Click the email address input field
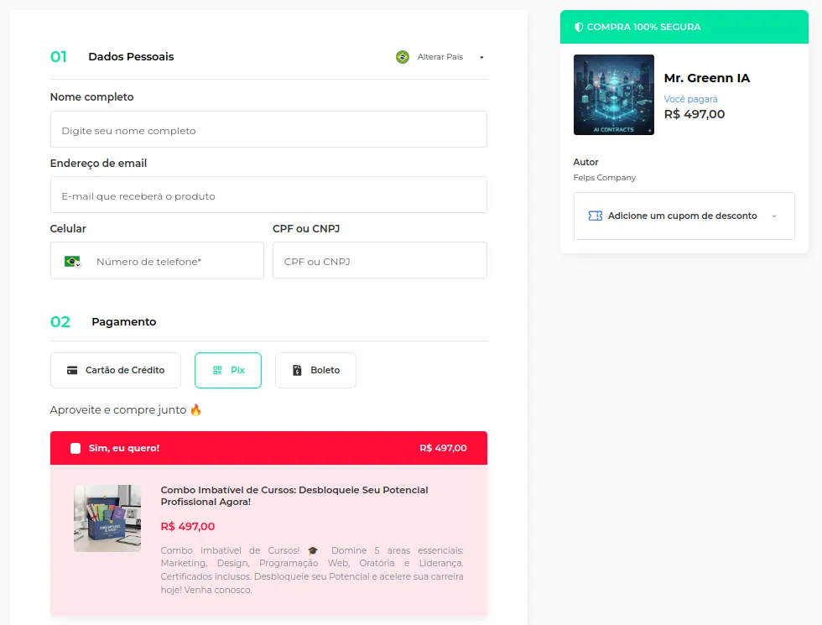This screenshot has width=822, height=625. point(268,195)
